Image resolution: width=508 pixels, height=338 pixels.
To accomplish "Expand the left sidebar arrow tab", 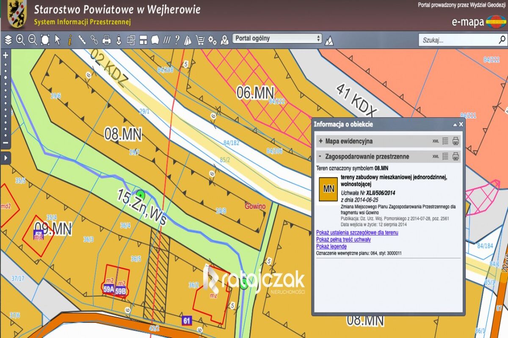I will pyautogui.click(x=6, y=158).
